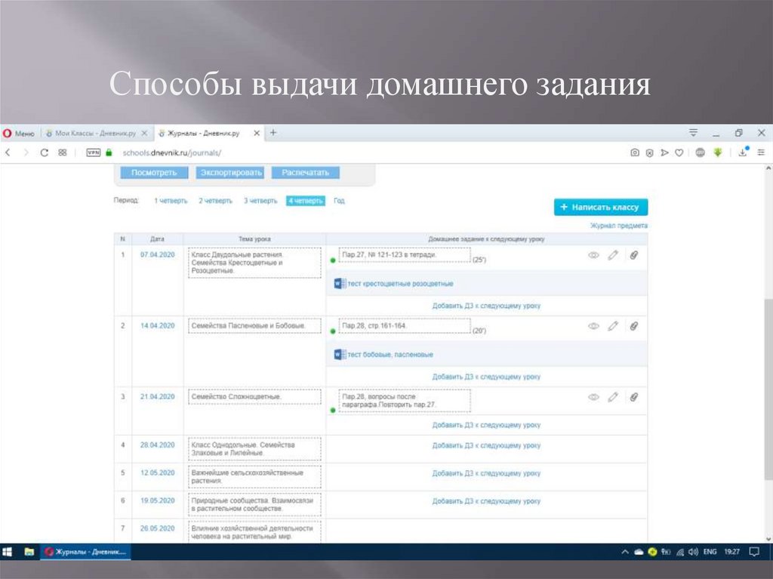Viewport: 773px width, 579px height.
Task: Add page to bookmarks heart icon
Action: point(679,153)
